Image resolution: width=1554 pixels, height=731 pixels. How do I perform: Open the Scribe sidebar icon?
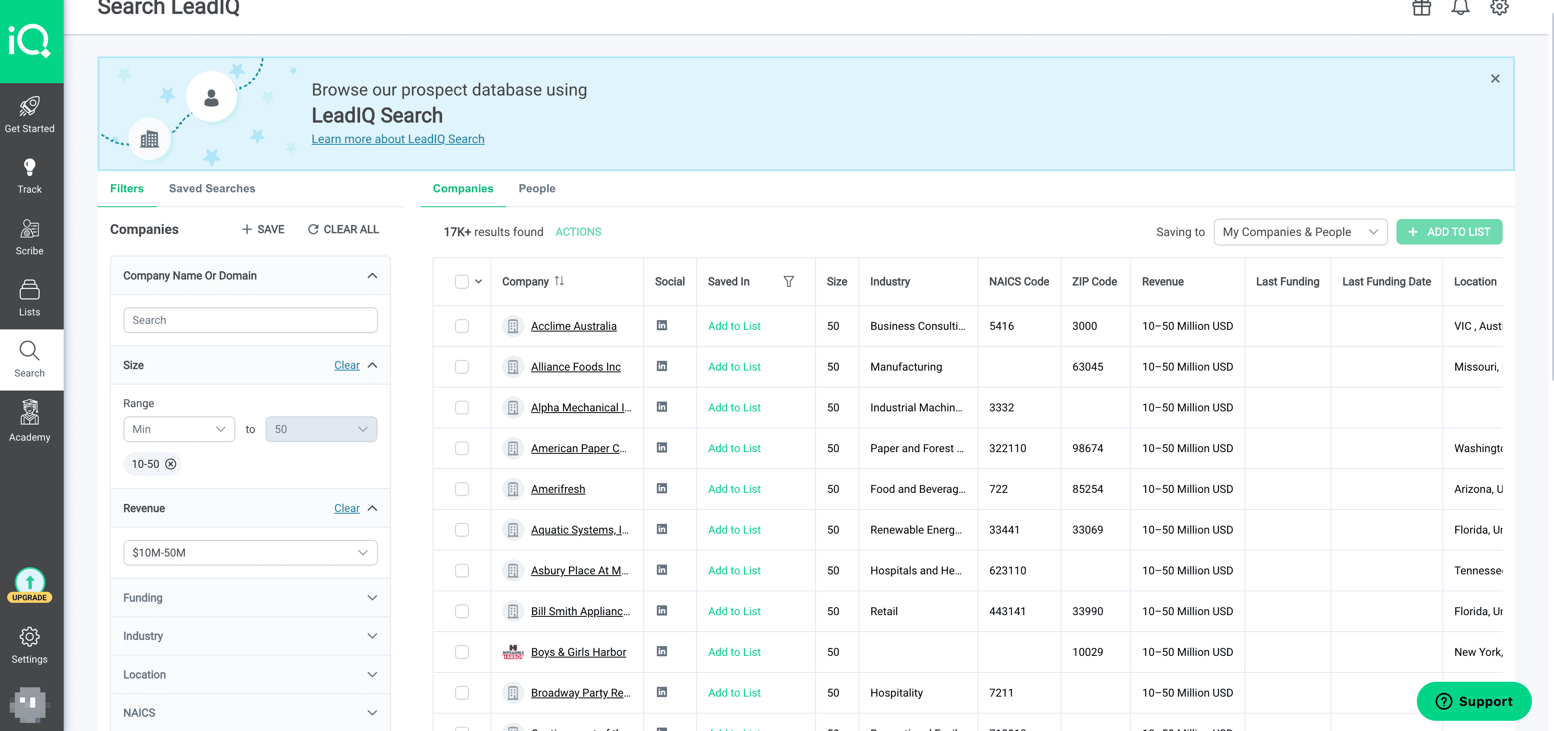coord(30,237)
